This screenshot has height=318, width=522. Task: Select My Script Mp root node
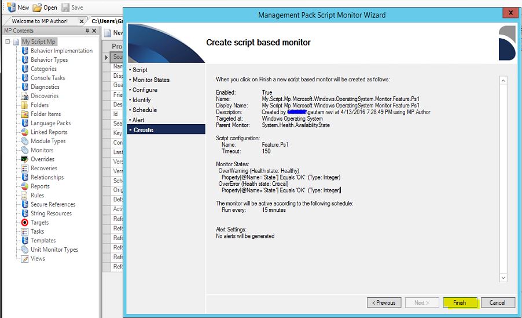(x=39, y=42)
